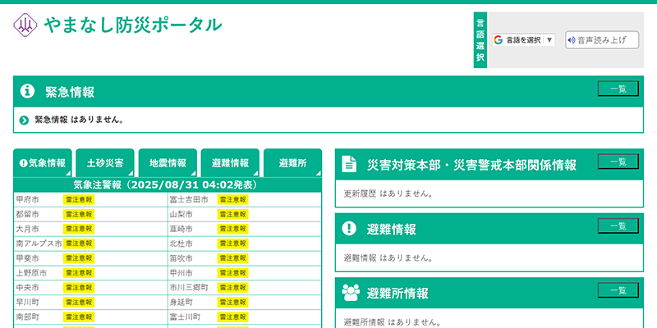This screenshot has height=328, width=657.
Task: Click the 気象注警報 announcement time header
Action: 165,184
